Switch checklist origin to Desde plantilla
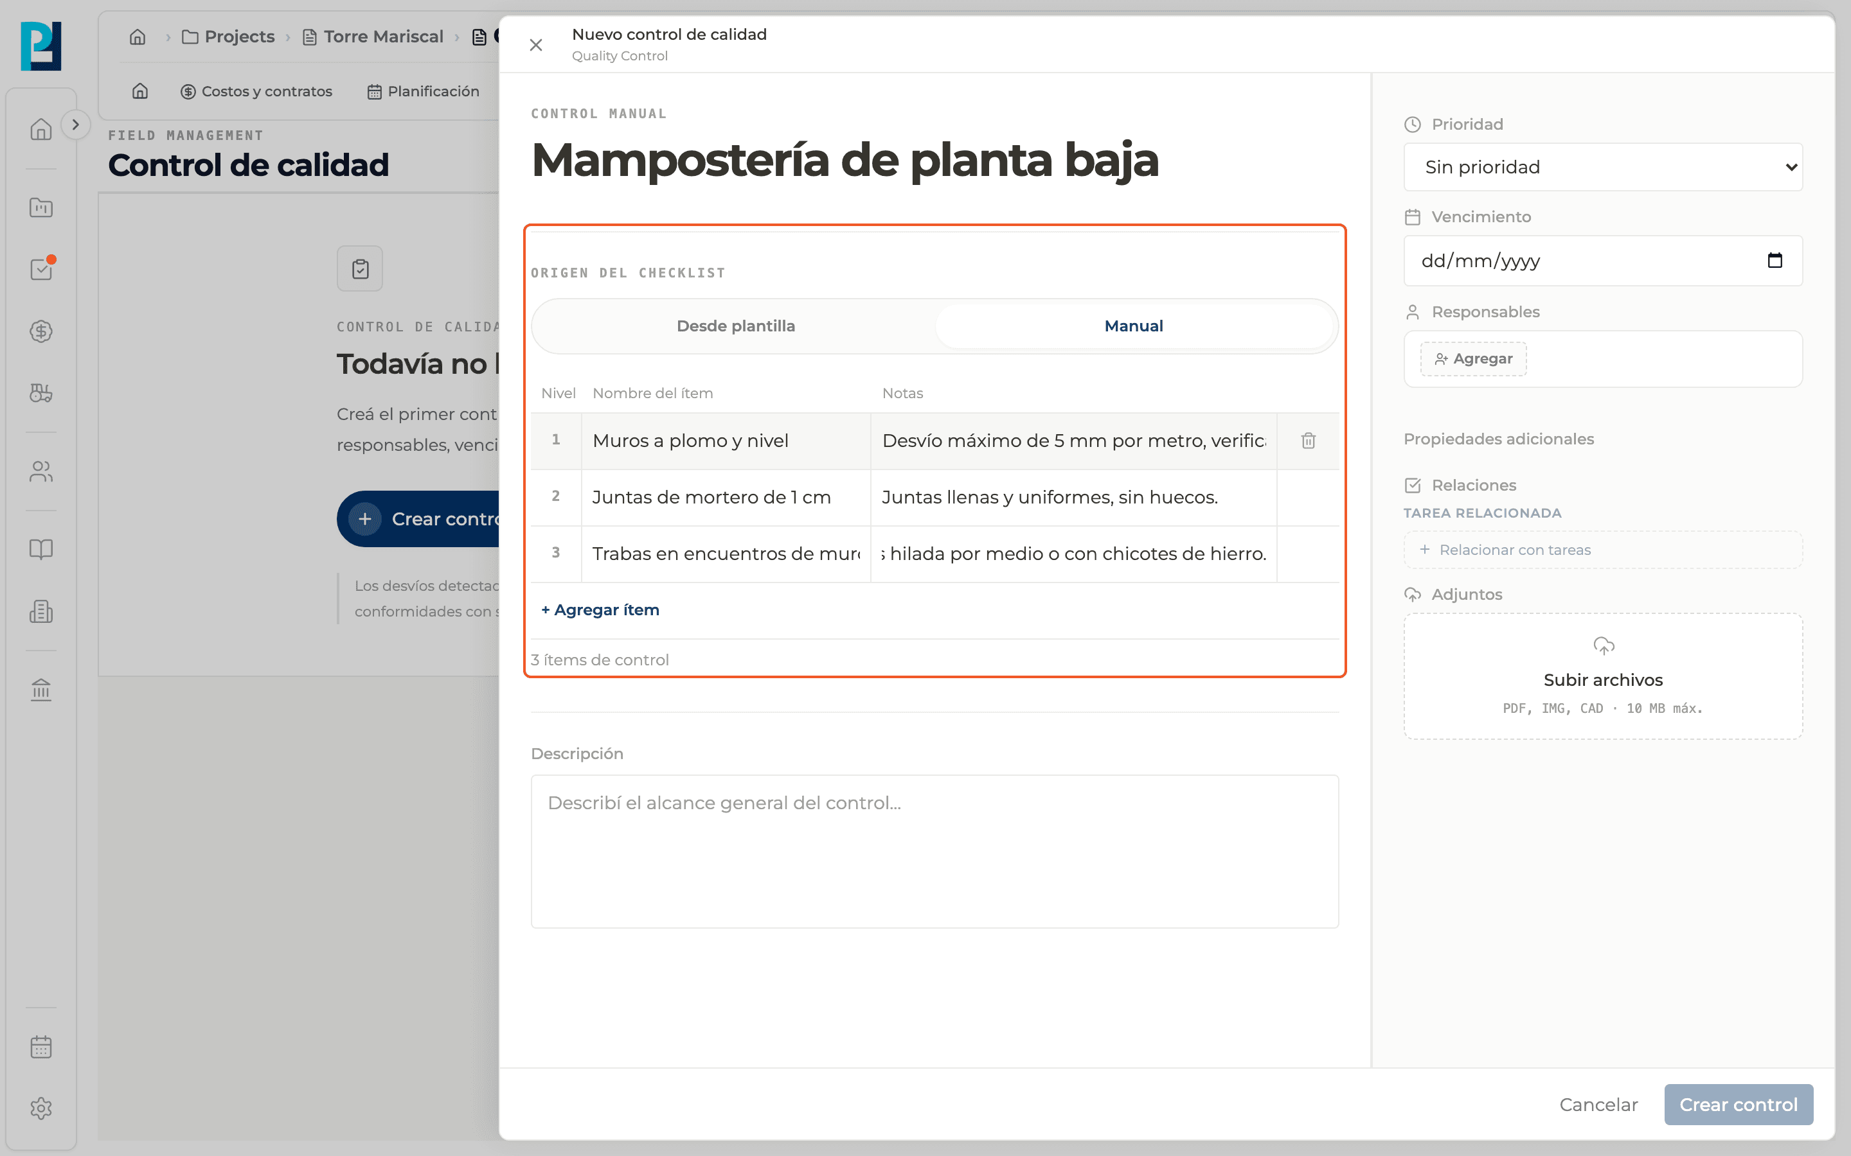This screenshot has height=1156, width=1851. [736, 326]
